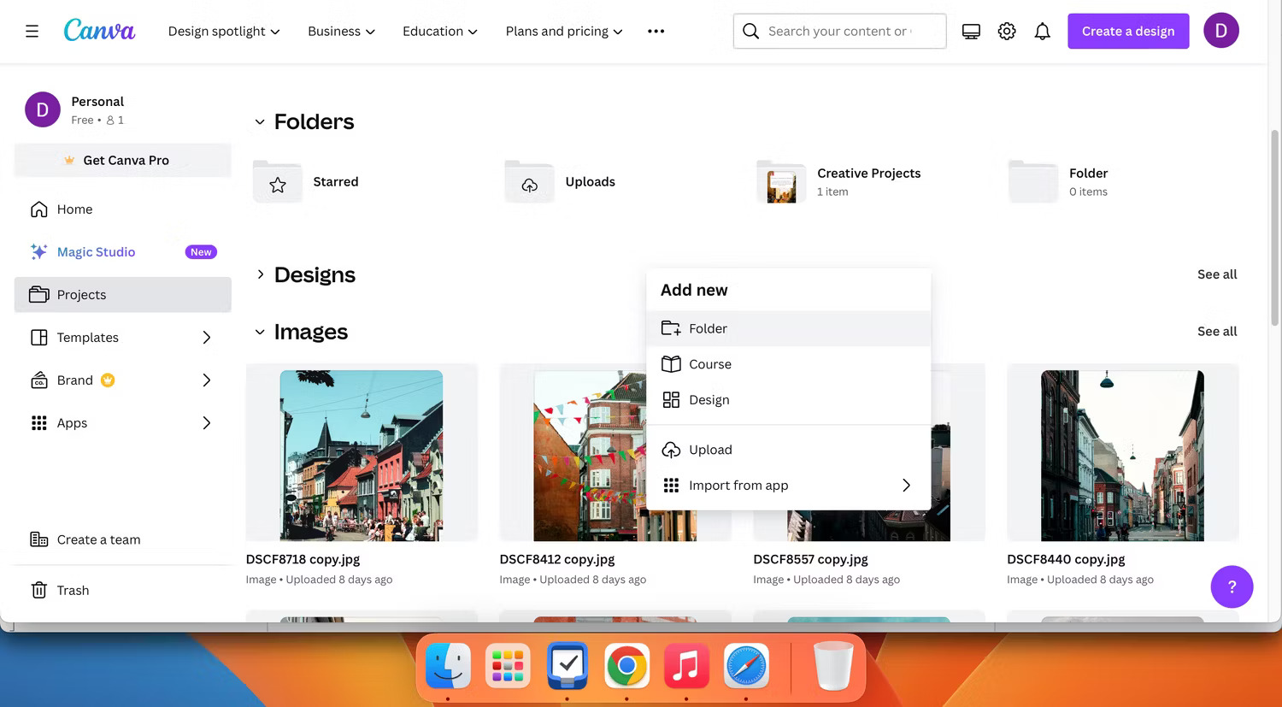Open the Education dropdown in the top bar
Screen dimensions: 1282x707
[439, 31]
